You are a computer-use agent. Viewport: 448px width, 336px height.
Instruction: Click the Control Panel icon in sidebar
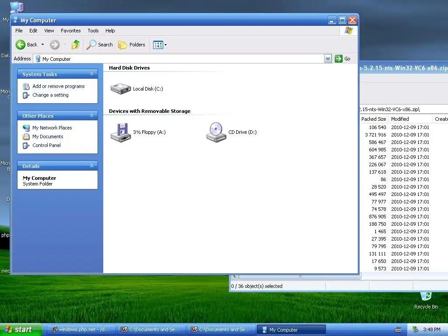(x=26, y=145)
